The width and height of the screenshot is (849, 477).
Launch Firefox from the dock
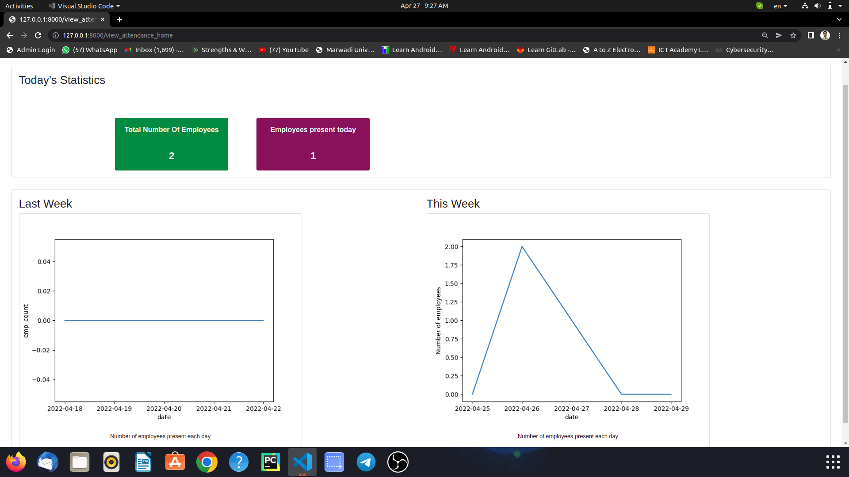[x=15, y=462]
